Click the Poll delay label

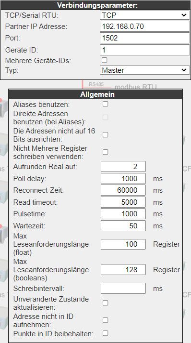[x=30, y=179]
